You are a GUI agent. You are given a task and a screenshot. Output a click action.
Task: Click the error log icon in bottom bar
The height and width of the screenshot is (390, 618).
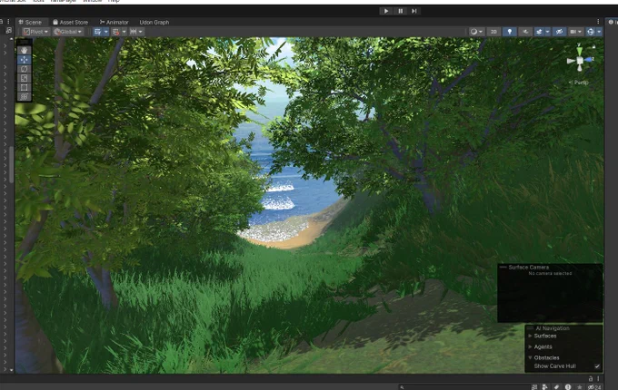click(568, 387)
